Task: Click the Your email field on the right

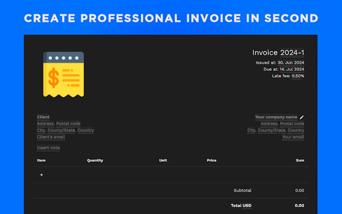Action: 293,137
